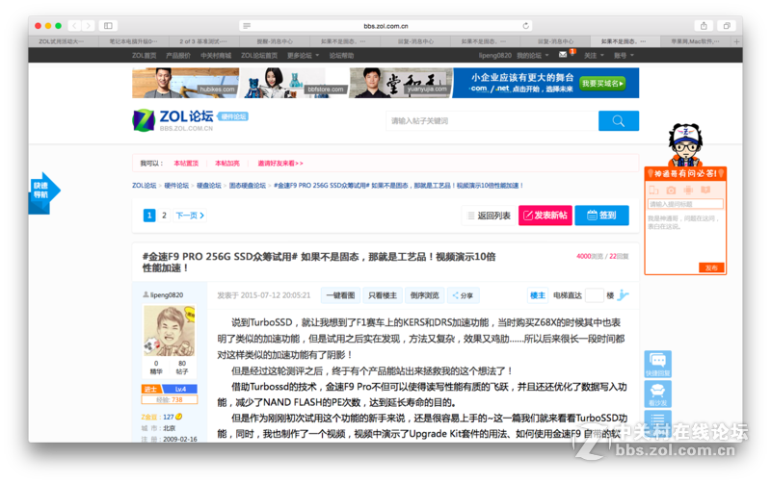Switch to the 笔记本电脑升级 tab
Screen dimensions: 771x483
click(133, 41)
